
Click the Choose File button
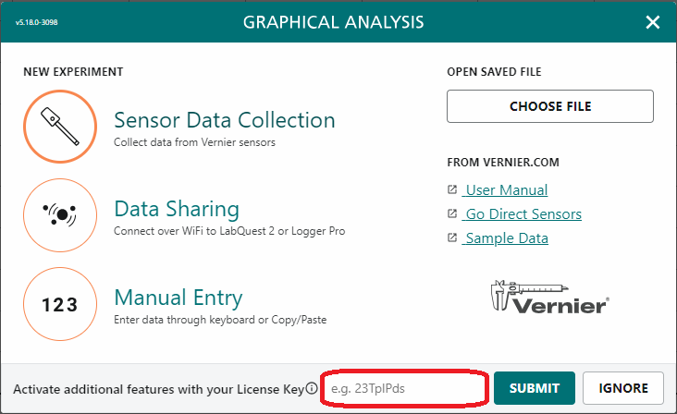[550, 106]
